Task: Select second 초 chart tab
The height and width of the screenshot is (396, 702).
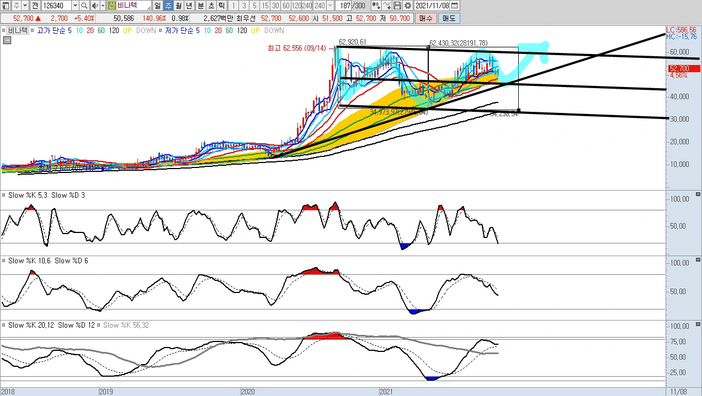Action: pos(211,6)
